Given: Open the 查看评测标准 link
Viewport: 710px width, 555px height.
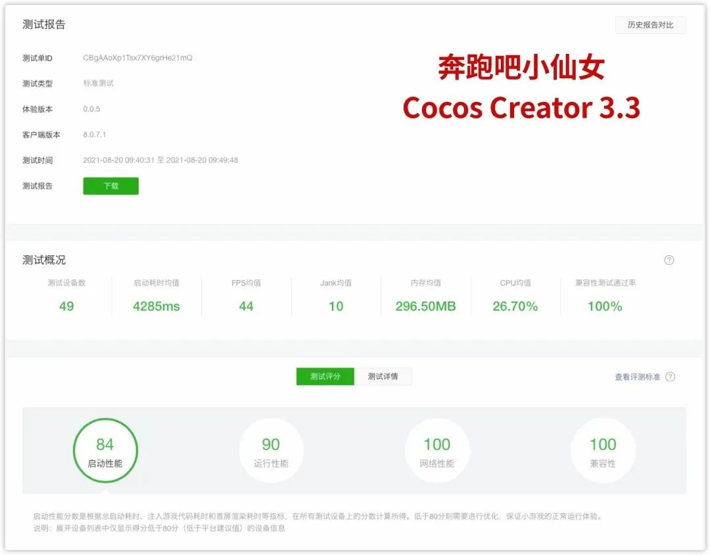Looking at the screenshot, I should pyautogui.click(x=637, y=377).
